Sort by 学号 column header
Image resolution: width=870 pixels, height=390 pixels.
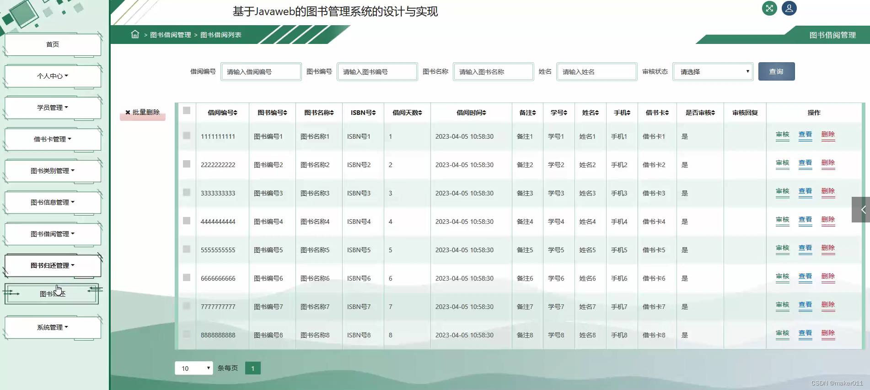coord(559,113)
